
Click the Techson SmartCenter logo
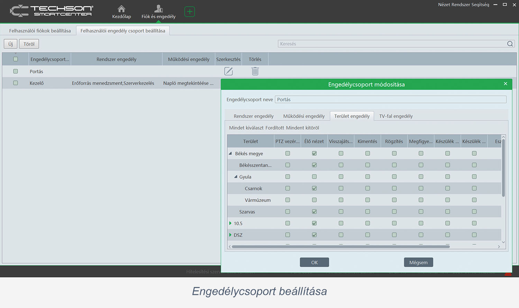(52, 11)
